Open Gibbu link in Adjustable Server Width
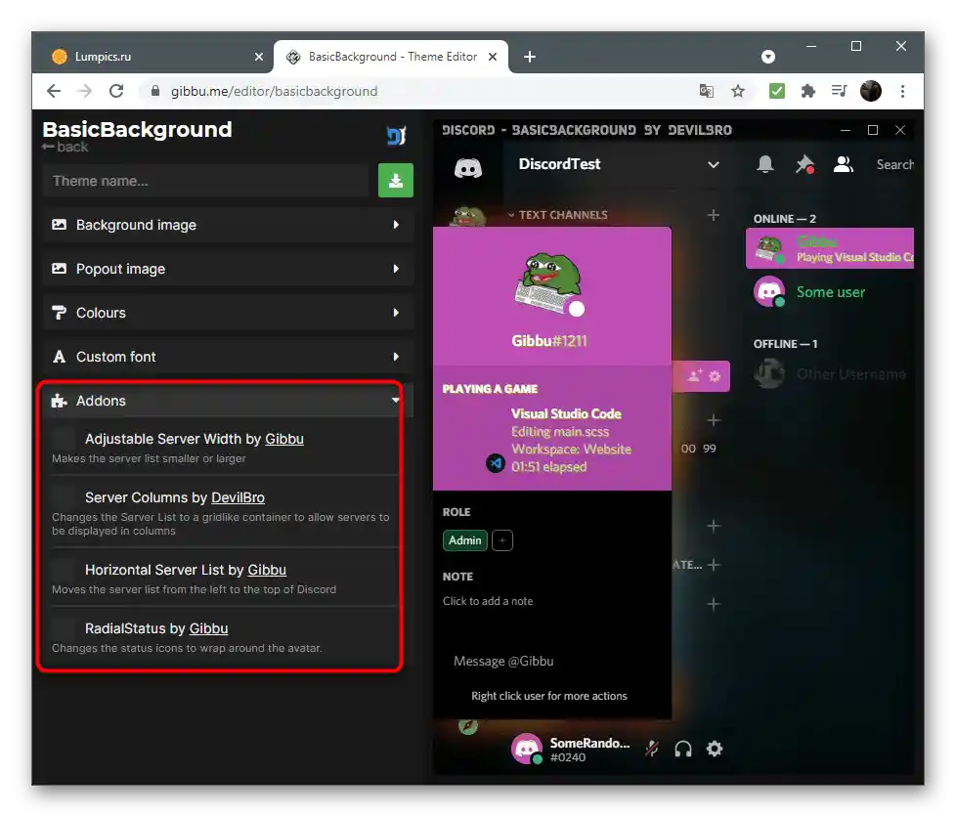 [x=284, y=439]
